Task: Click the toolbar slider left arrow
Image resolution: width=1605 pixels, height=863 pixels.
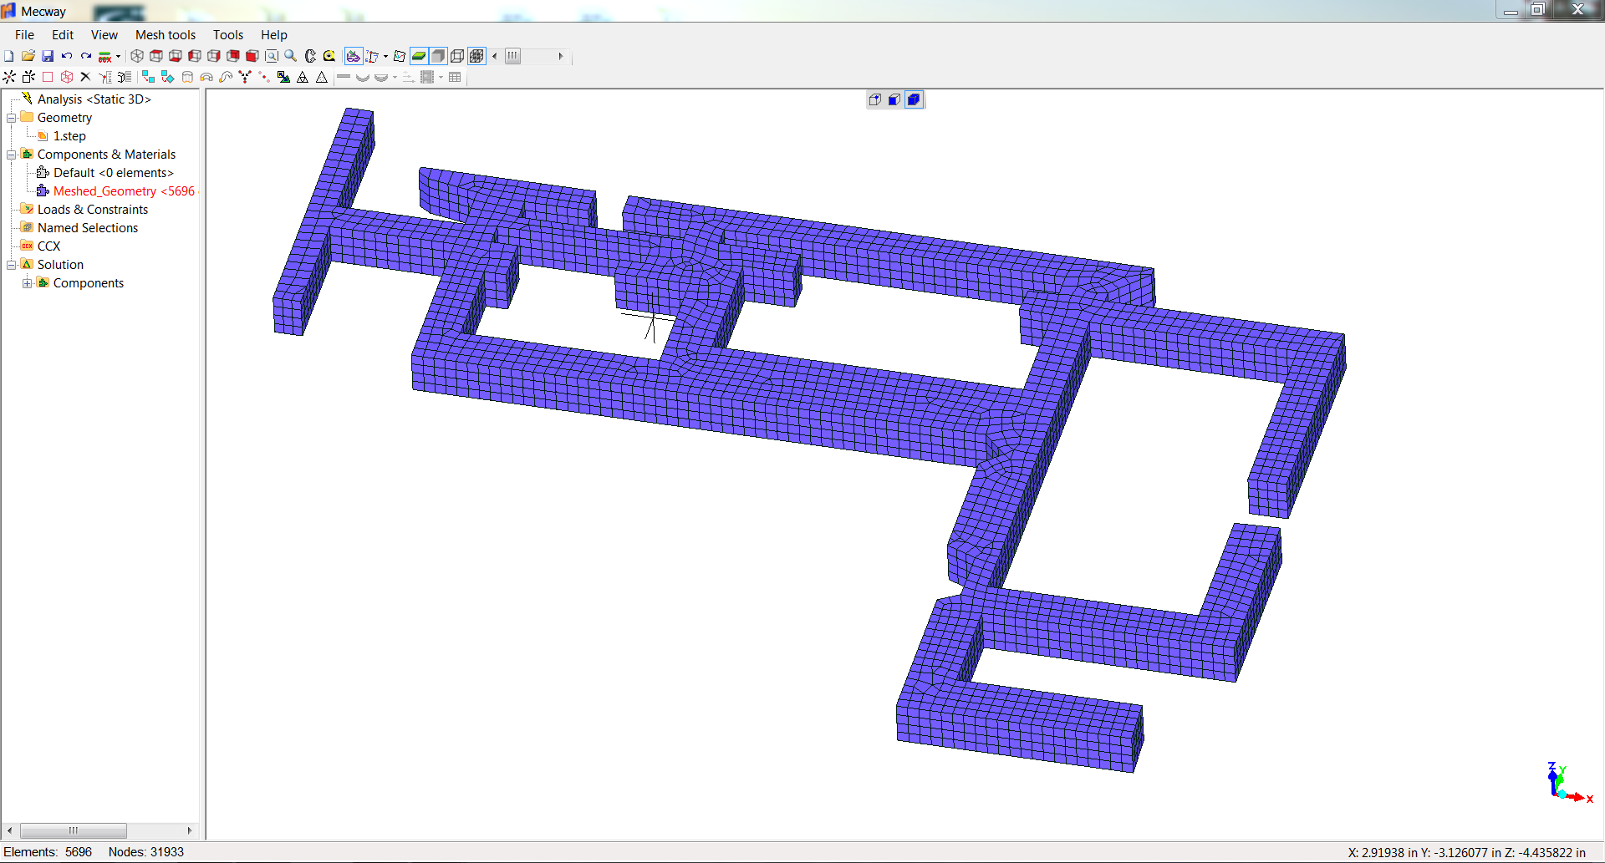Action: [x=495, y=56]
